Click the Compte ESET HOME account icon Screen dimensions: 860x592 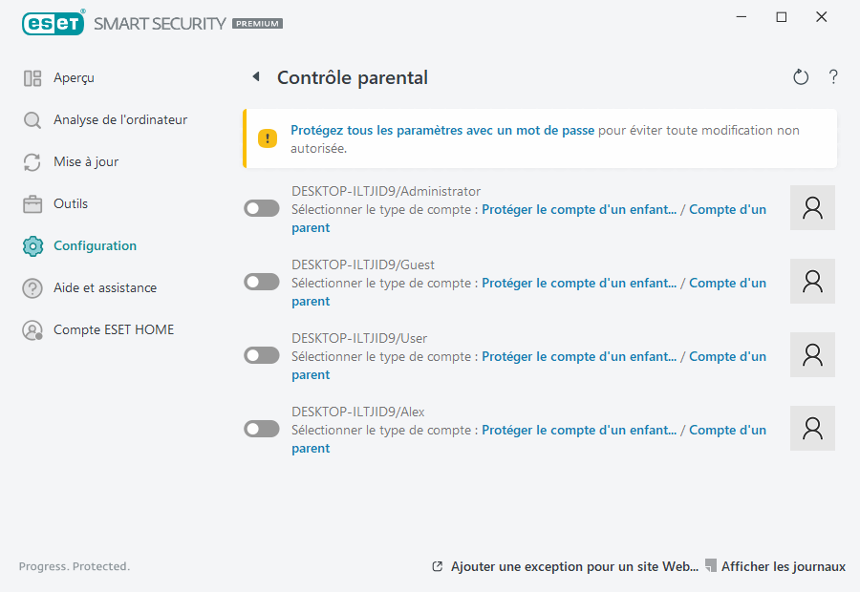(x=32, y=329)
